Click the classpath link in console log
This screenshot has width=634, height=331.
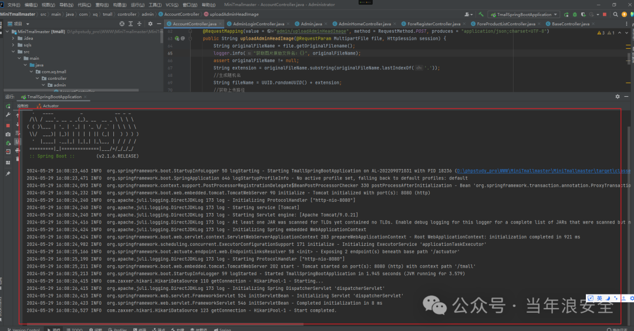[544, 171]
